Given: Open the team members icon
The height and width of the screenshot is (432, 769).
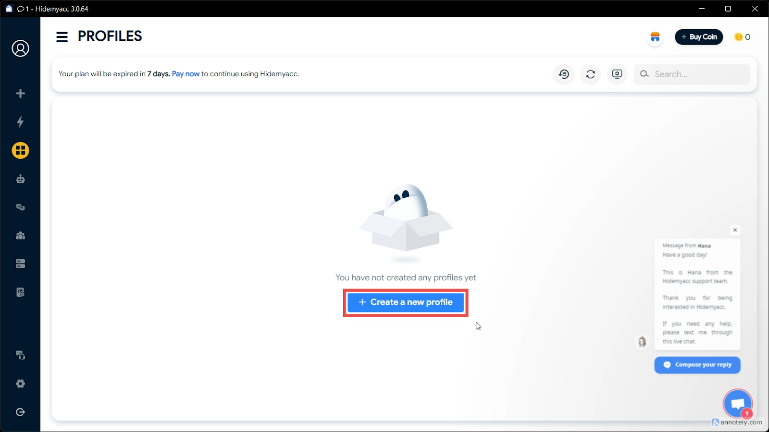Looking at the screenshot, I should coord(20,236).
